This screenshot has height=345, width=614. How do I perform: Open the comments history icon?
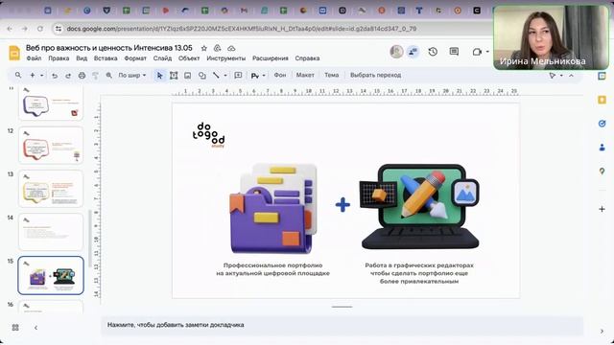[x=454, y=52]
